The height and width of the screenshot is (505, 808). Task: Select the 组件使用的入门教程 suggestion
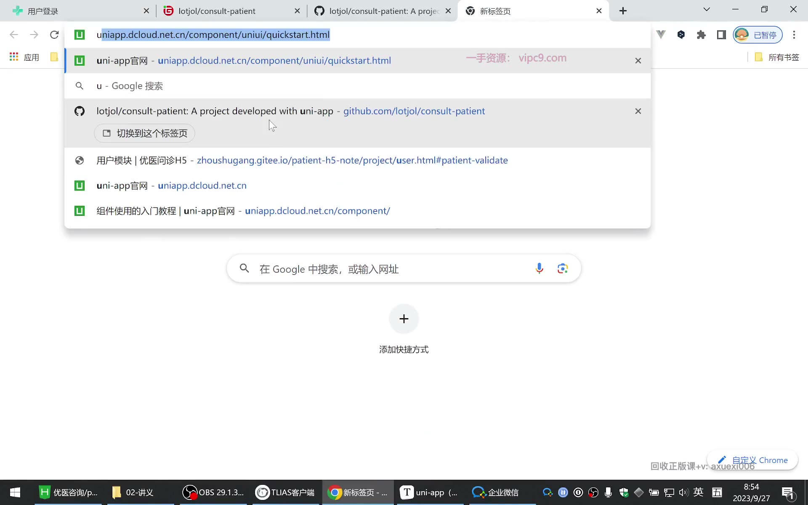tap(358, 211)
